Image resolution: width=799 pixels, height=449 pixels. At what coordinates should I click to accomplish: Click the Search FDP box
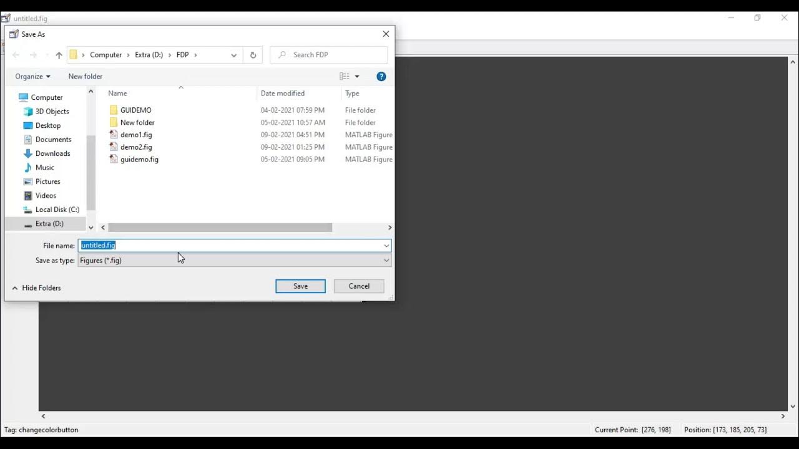click(328, 55)
